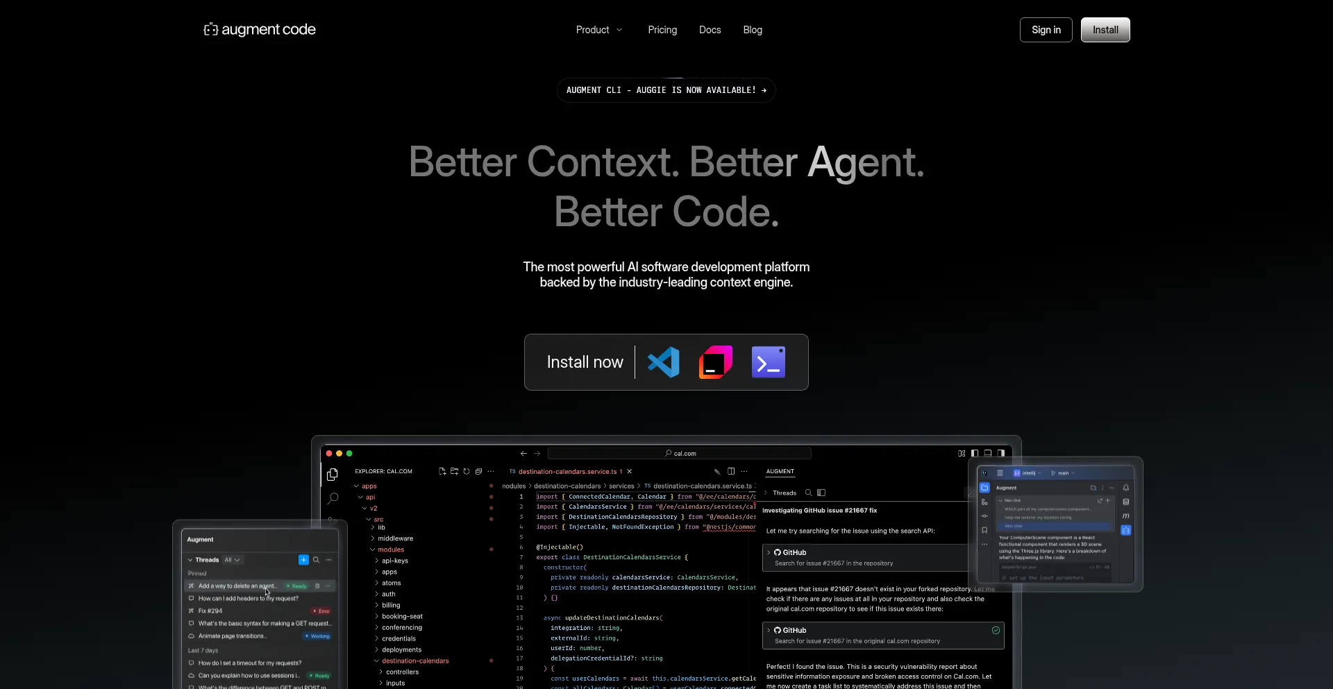Open the Auggie CLI announcement banner
Screen dimensions: 1333x689
click(x=666, y=90)
